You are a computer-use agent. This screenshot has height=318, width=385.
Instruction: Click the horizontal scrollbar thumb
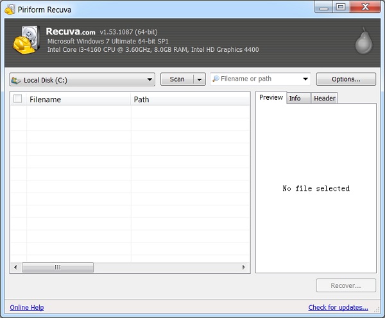click(58, 267)
